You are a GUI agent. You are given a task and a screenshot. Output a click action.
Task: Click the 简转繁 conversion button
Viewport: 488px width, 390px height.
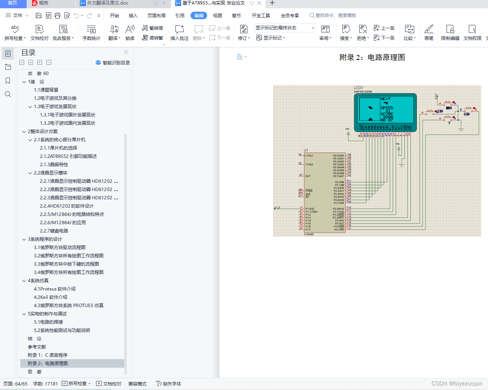point(152,38)
